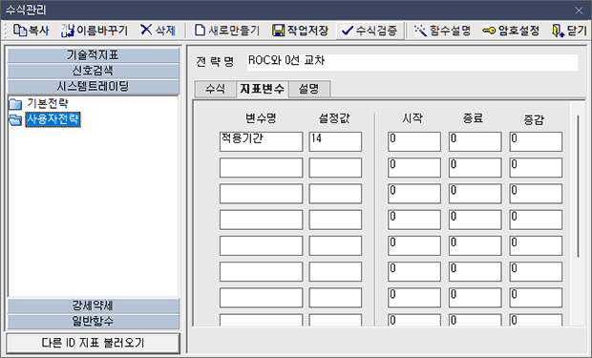Switch to the 설명 tab

[309, 90]
